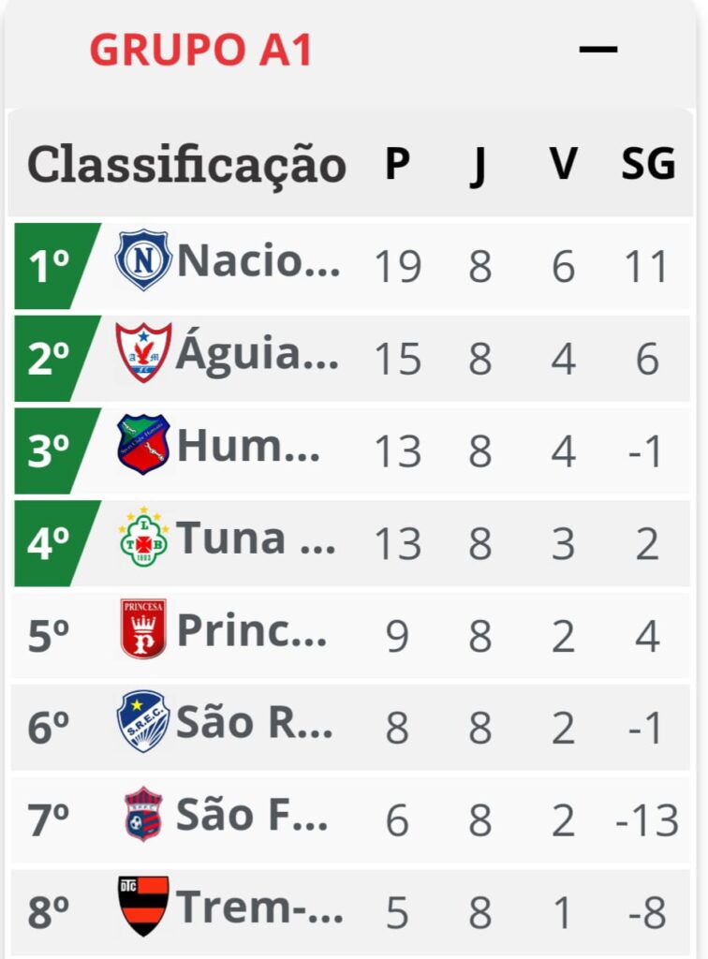This screenshot has height=959, width=708.
Task: Click the V wins column header
Action: click(563, 164)
